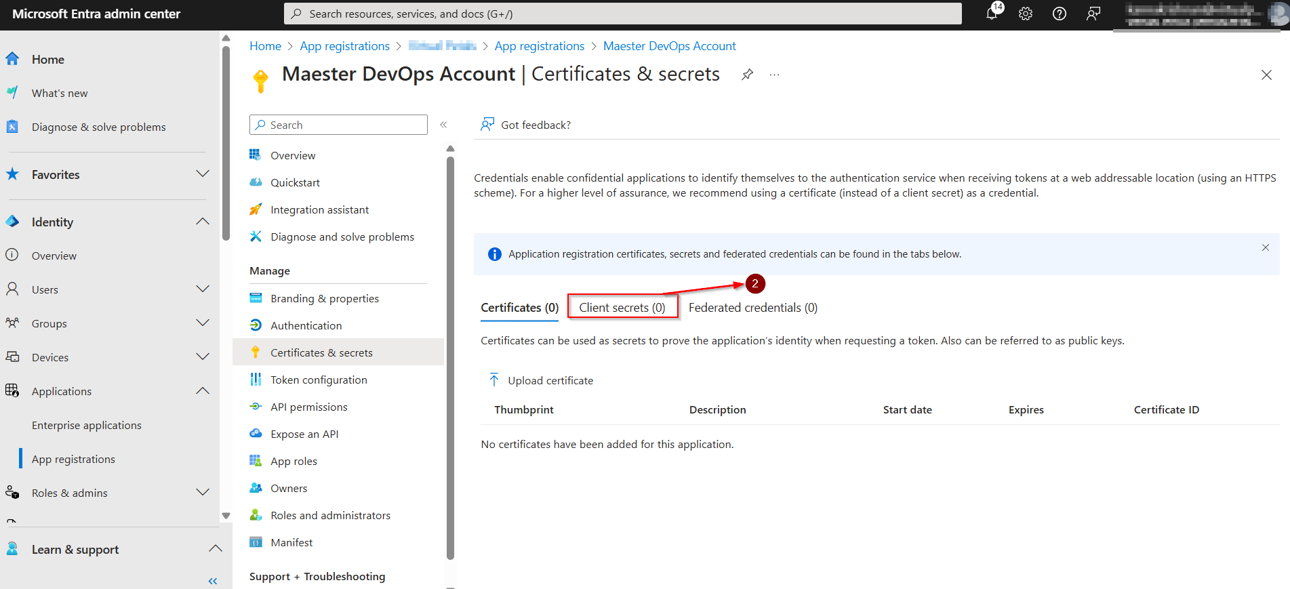Click the Upload certificate button
Viewport: 1290px width, 589px height.
540,380
